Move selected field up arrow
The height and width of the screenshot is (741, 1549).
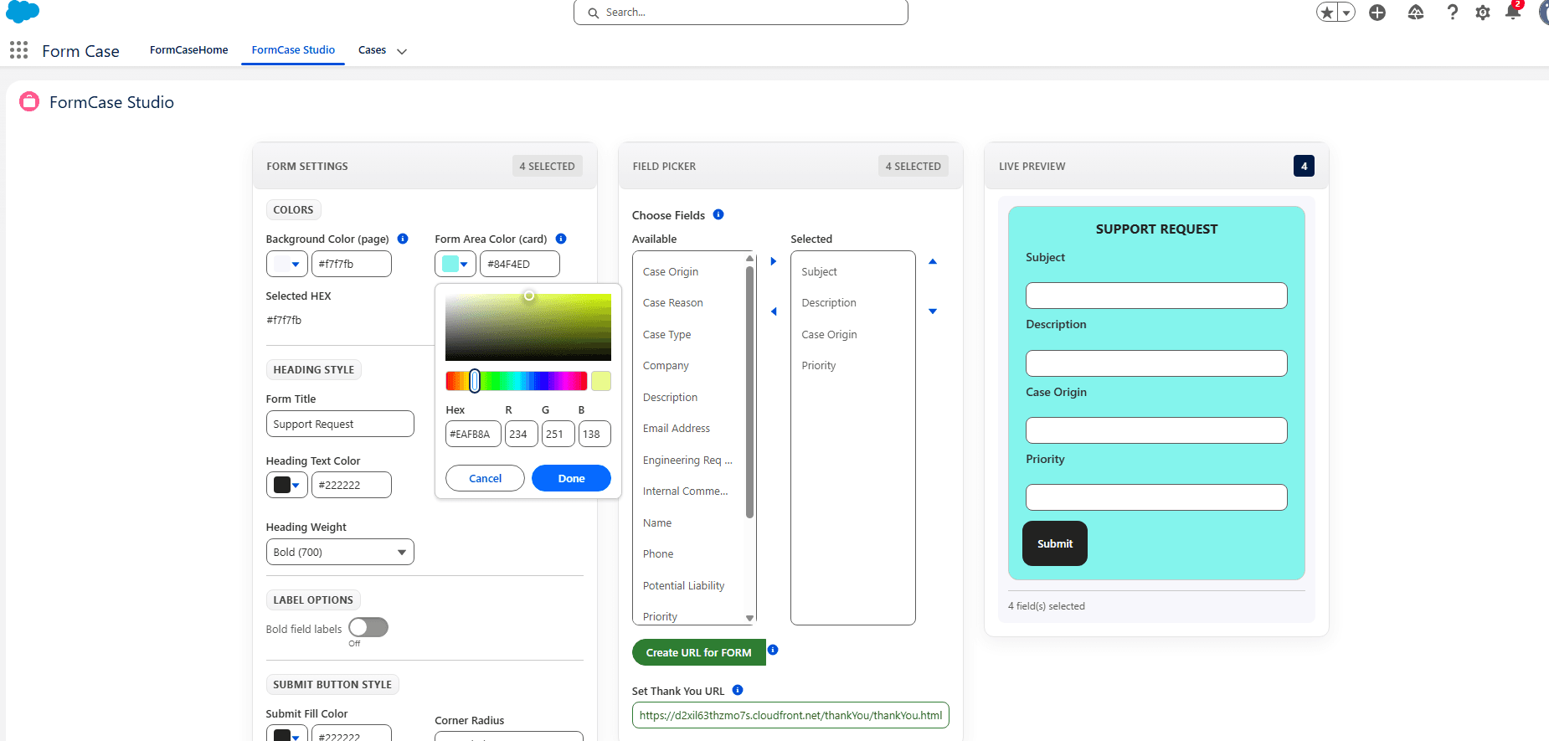(933, 261)
